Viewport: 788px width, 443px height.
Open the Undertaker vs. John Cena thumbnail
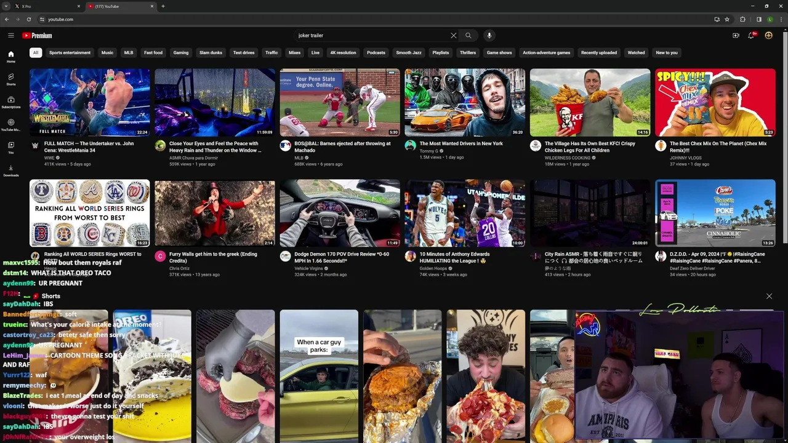[90, 102]
